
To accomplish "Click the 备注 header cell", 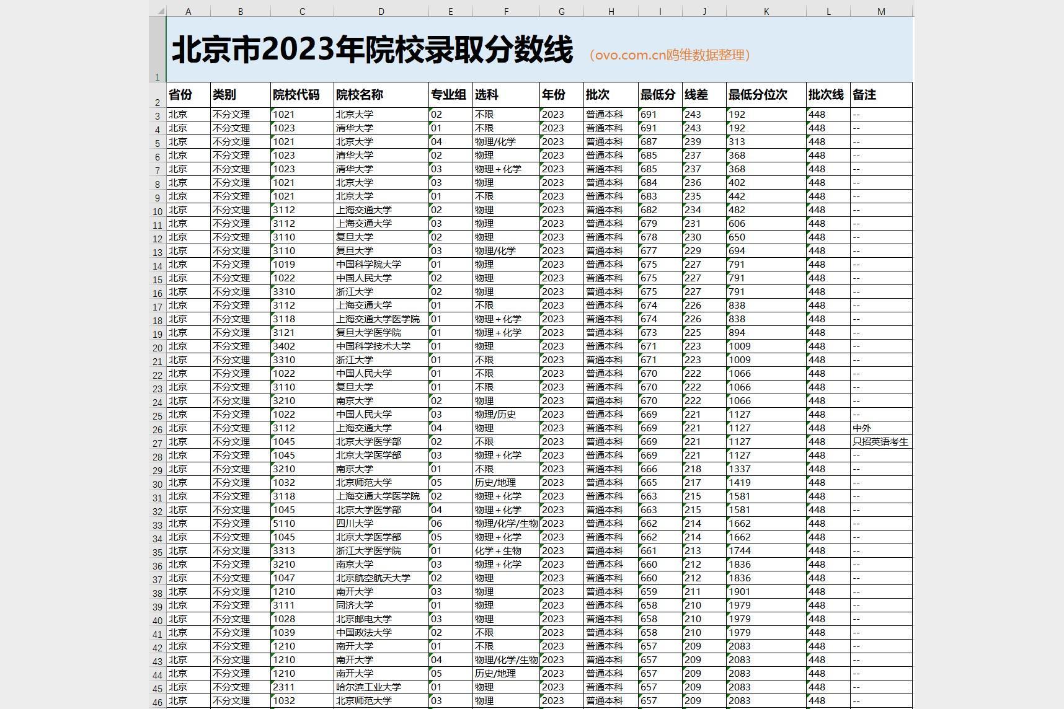I will (x=881, y=95).
